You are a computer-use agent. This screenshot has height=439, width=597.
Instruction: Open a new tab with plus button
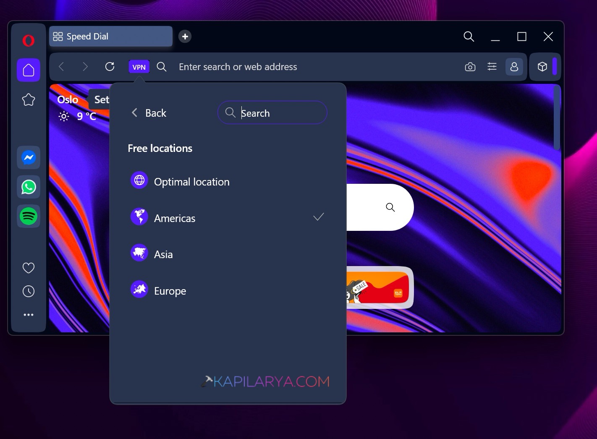coord(185,37)
